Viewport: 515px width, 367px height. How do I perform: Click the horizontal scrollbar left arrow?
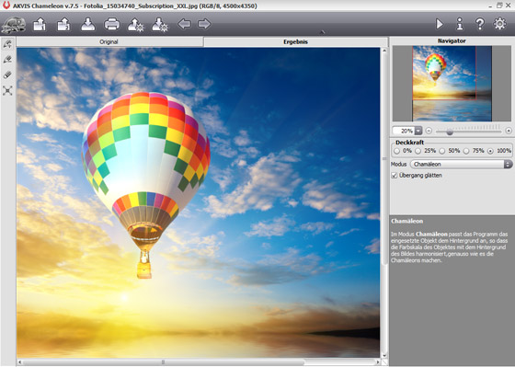pos(20,362)
